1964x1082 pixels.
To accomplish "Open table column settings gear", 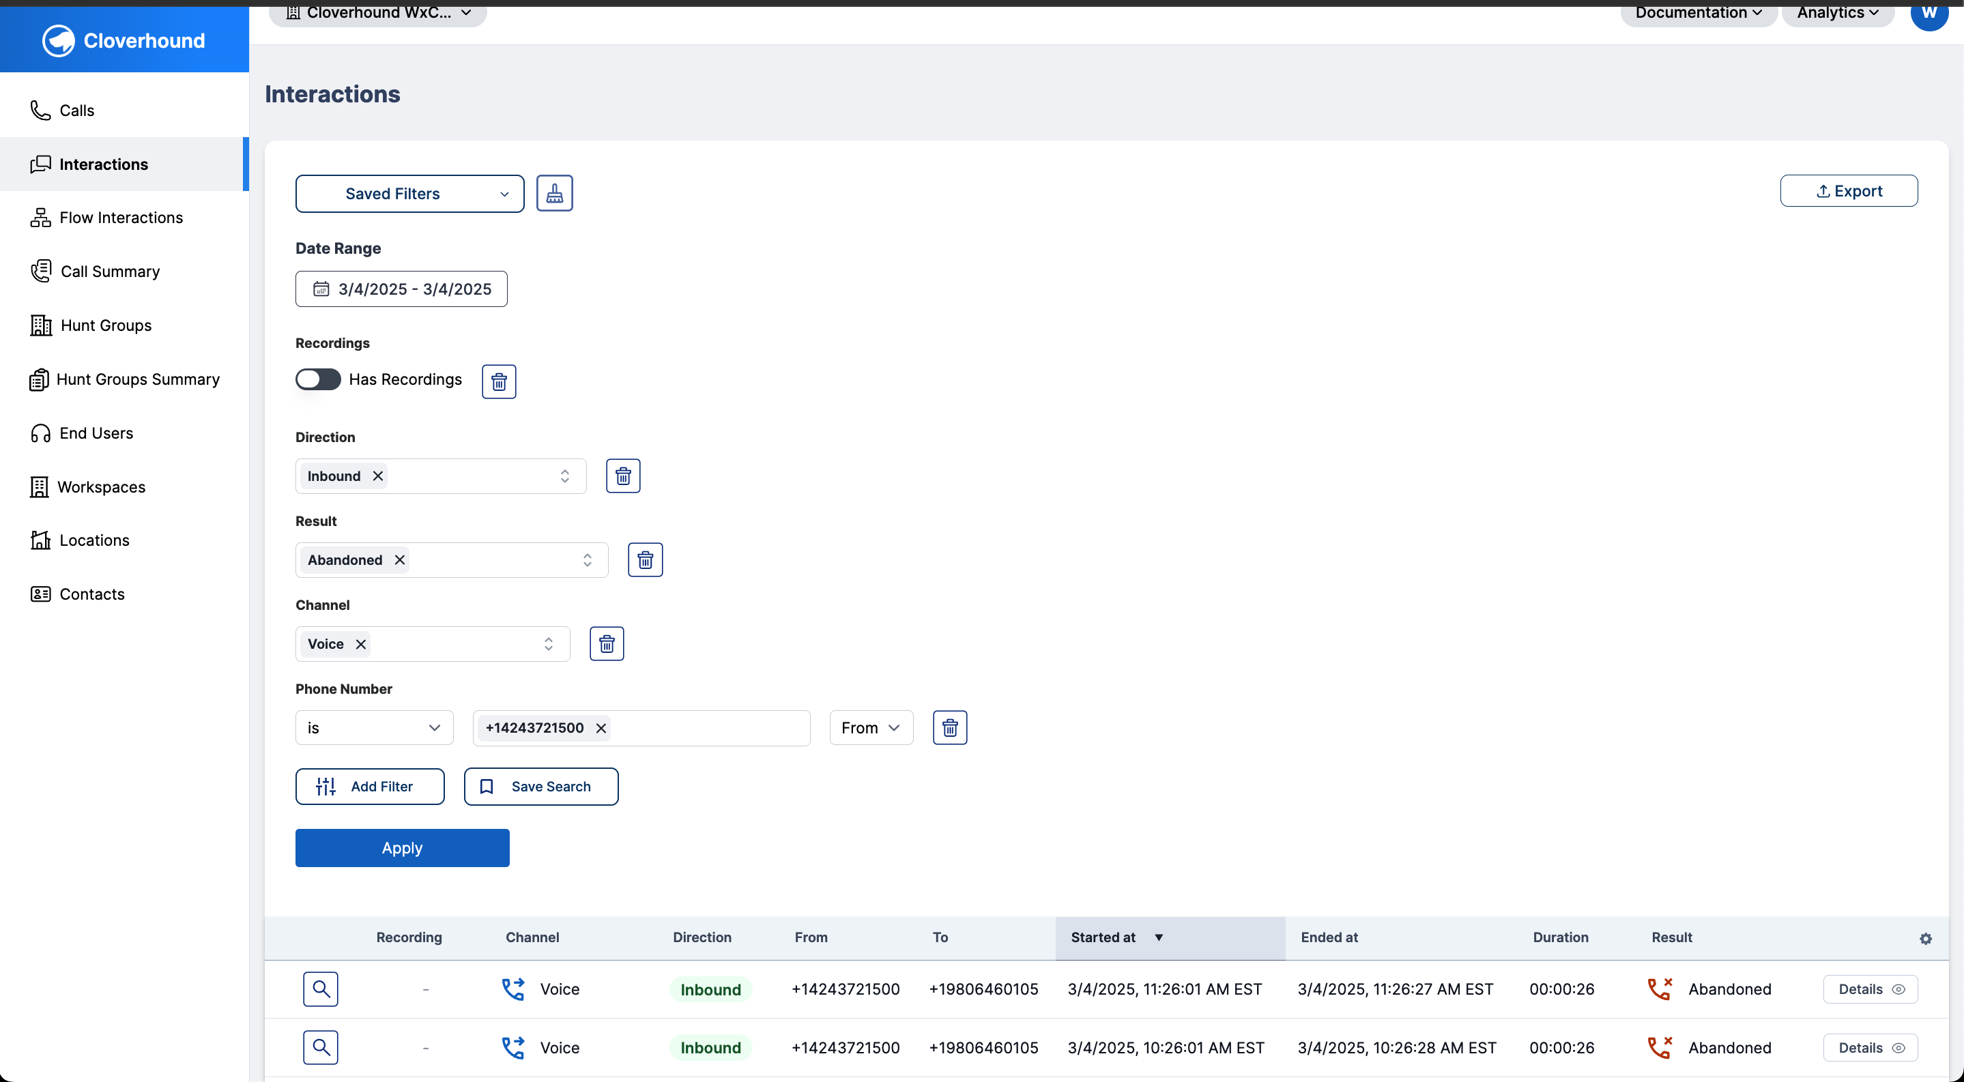I will tap(1926, 939).
